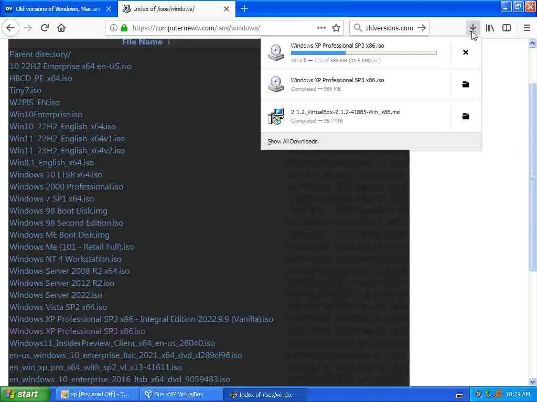Download Windows 2000 Professional.iso
The height and width of the screenshot is (402, 537).
(67, 187)
